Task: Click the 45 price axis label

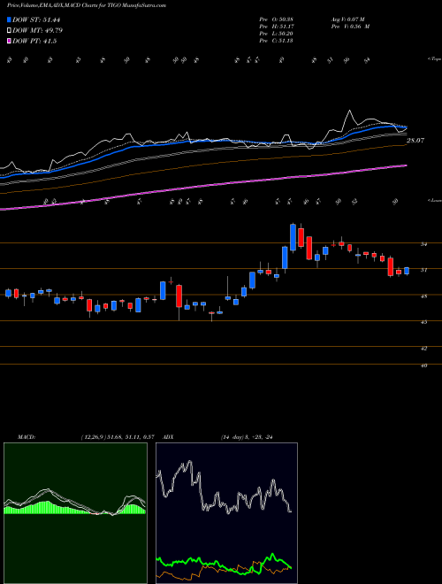Action: [423, 322]
